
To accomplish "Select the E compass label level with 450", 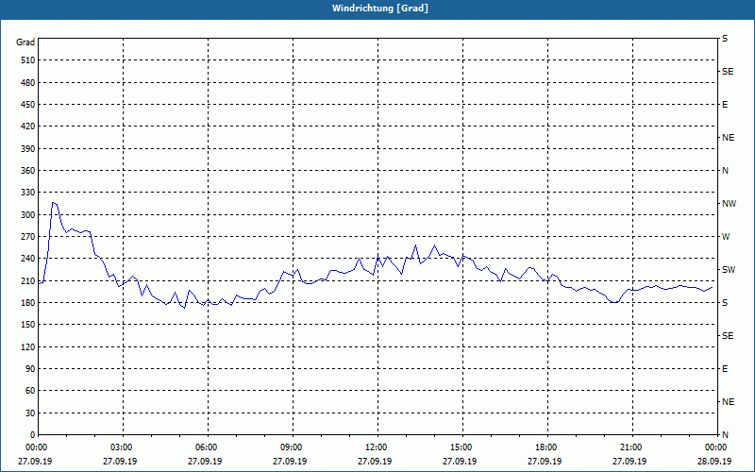I will 725,105.
